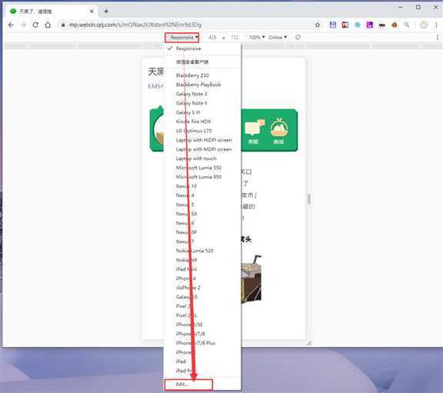Choose iPhone 4 device
The height and width of the screenshot is (393, 443).
(x=202, y=278)
